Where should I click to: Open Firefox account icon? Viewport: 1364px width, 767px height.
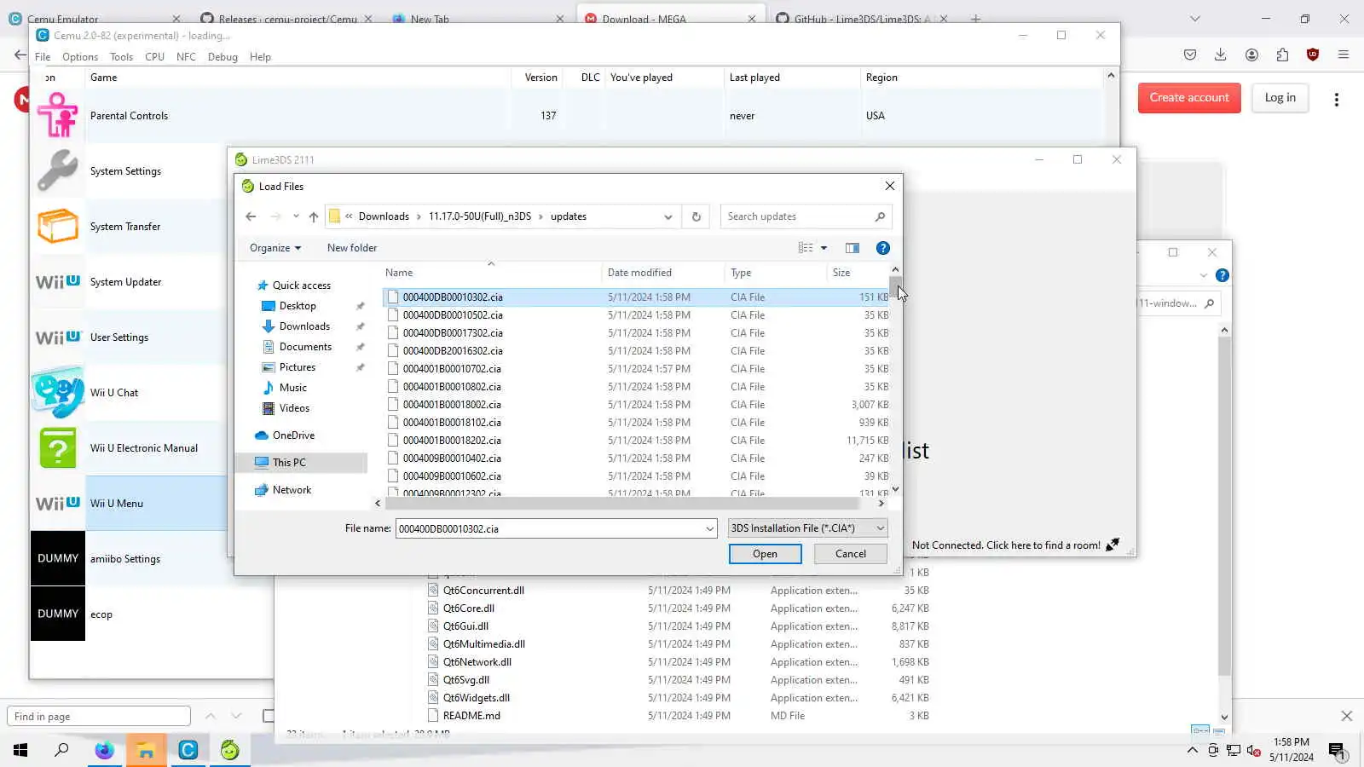click(1251, 55)
